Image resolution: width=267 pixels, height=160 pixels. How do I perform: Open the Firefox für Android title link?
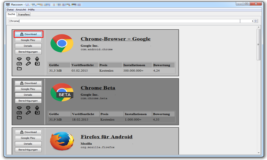106,137
